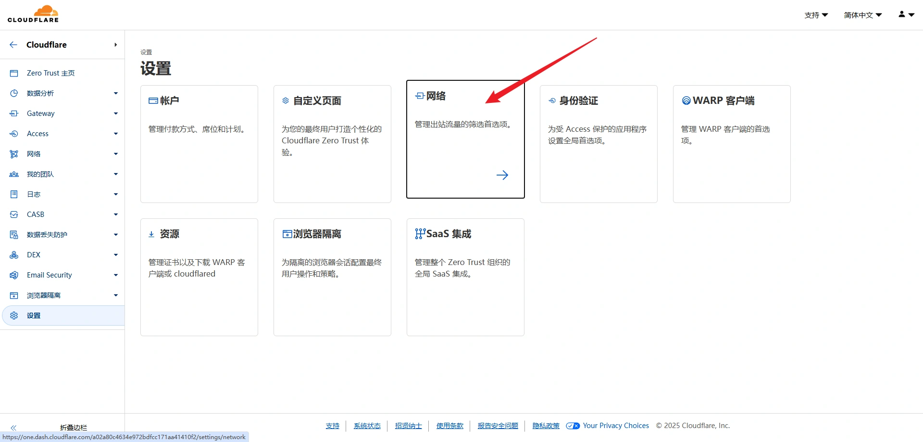Click the Email Security icon

pos(14,275)
